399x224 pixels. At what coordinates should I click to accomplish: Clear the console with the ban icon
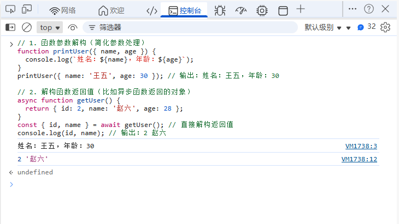pyautogui.click(x=27, y=27)
